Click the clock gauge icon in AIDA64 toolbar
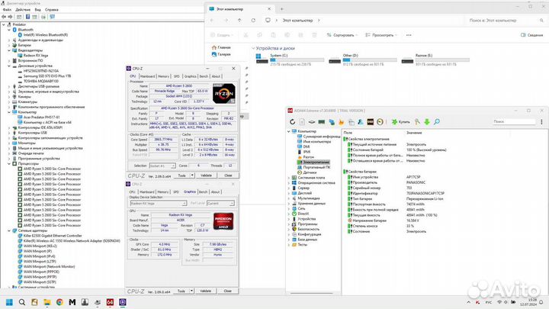 click(x=380, y=122)
